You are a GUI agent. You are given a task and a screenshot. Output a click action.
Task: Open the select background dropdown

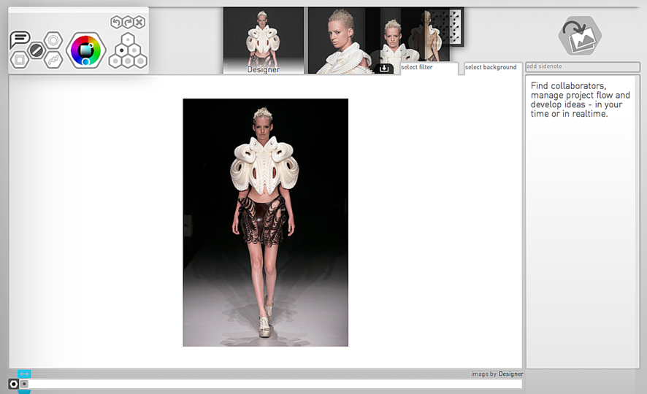[493, 68]
